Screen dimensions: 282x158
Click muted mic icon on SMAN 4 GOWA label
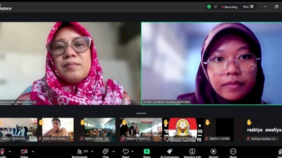(207, 139)
